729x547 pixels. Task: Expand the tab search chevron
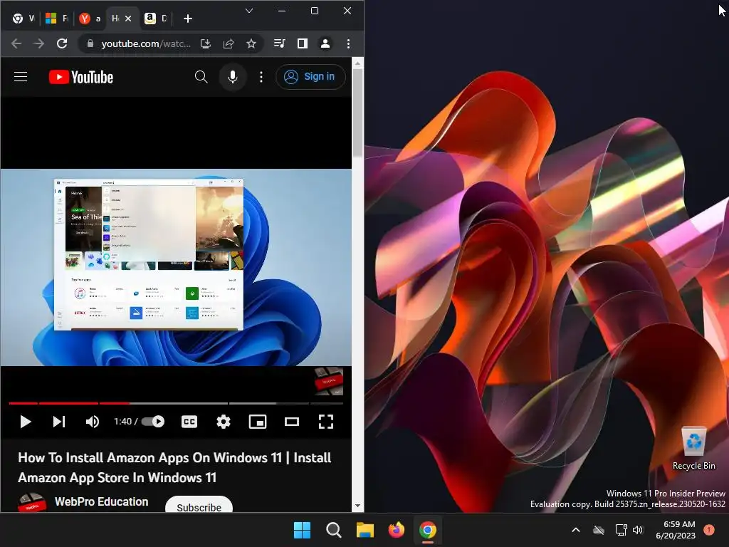249,11
